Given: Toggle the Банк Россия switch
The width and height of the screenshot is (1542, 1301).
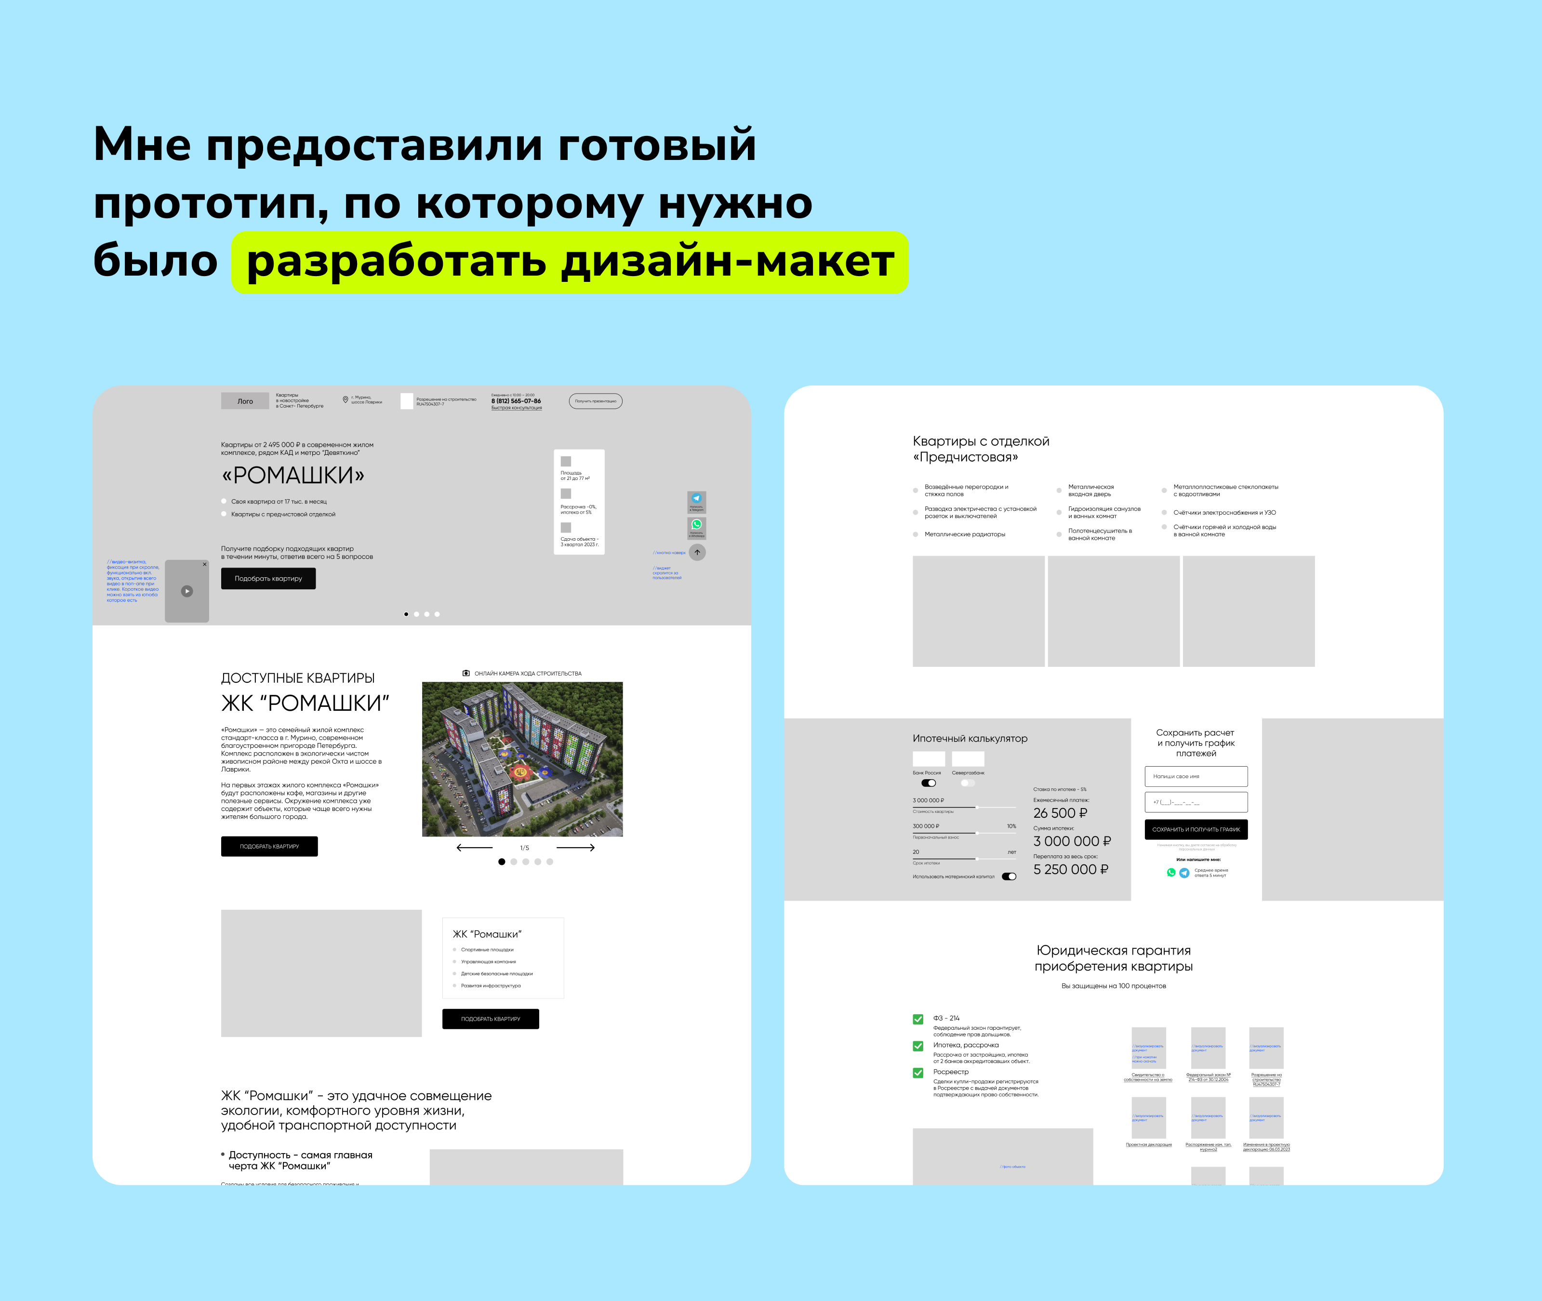Looking at the screenshot, I should click(x=929, y=783).
